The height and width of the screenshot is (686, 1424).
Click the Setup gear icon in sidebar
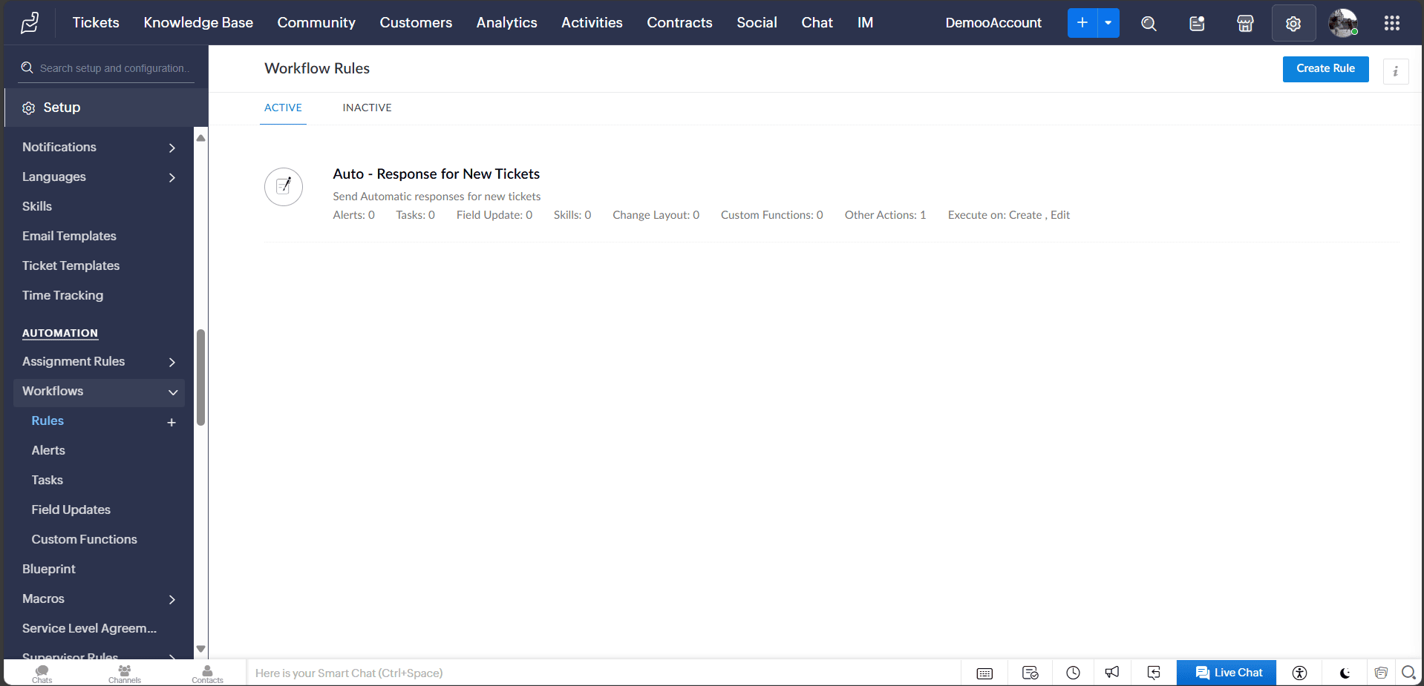pos(29,108)
